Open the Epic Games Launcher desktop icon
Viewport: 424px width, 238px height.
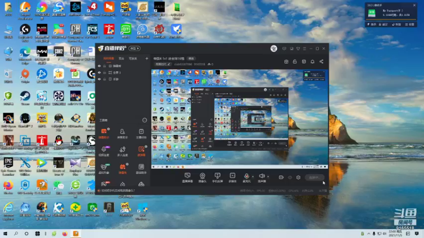pyautogui.click(x=8, y=166)
